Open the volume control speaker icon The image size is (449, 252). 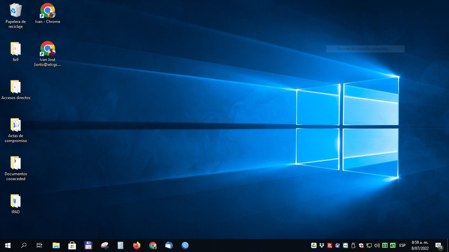pyautogui.click(x=377, y=245)
